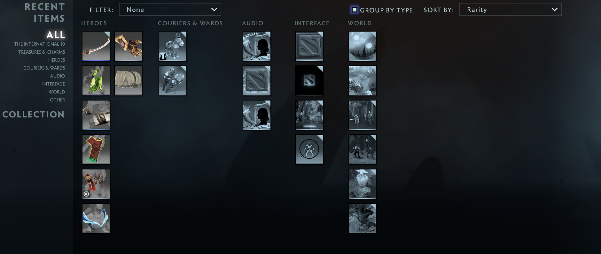Open the crossed-out hero circle interface item

pos(309,150)
